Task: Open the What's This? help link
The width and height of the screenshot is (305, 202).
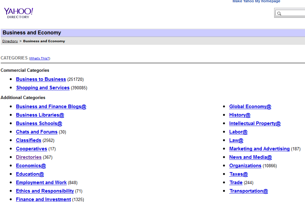Action: (40, 58)
